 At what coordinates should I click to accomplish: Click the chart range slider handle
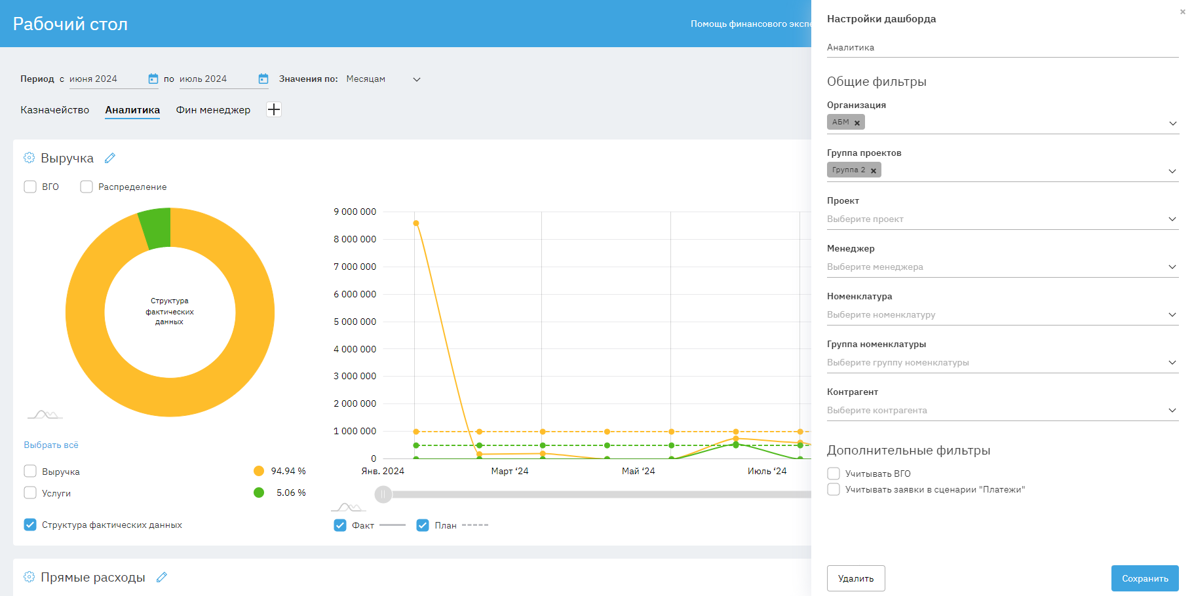[383, 494]
